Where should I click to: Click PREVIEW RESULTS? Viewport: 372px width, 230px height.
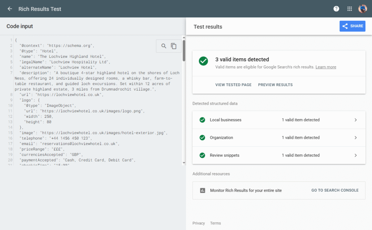coord(275,85)
